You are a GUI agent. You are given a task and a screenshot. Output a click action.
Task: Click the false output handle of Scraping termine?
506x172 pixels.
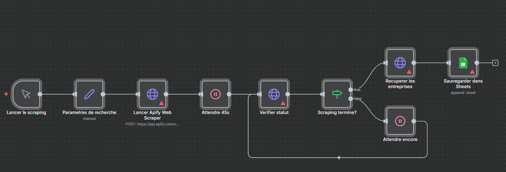(351, 98)
